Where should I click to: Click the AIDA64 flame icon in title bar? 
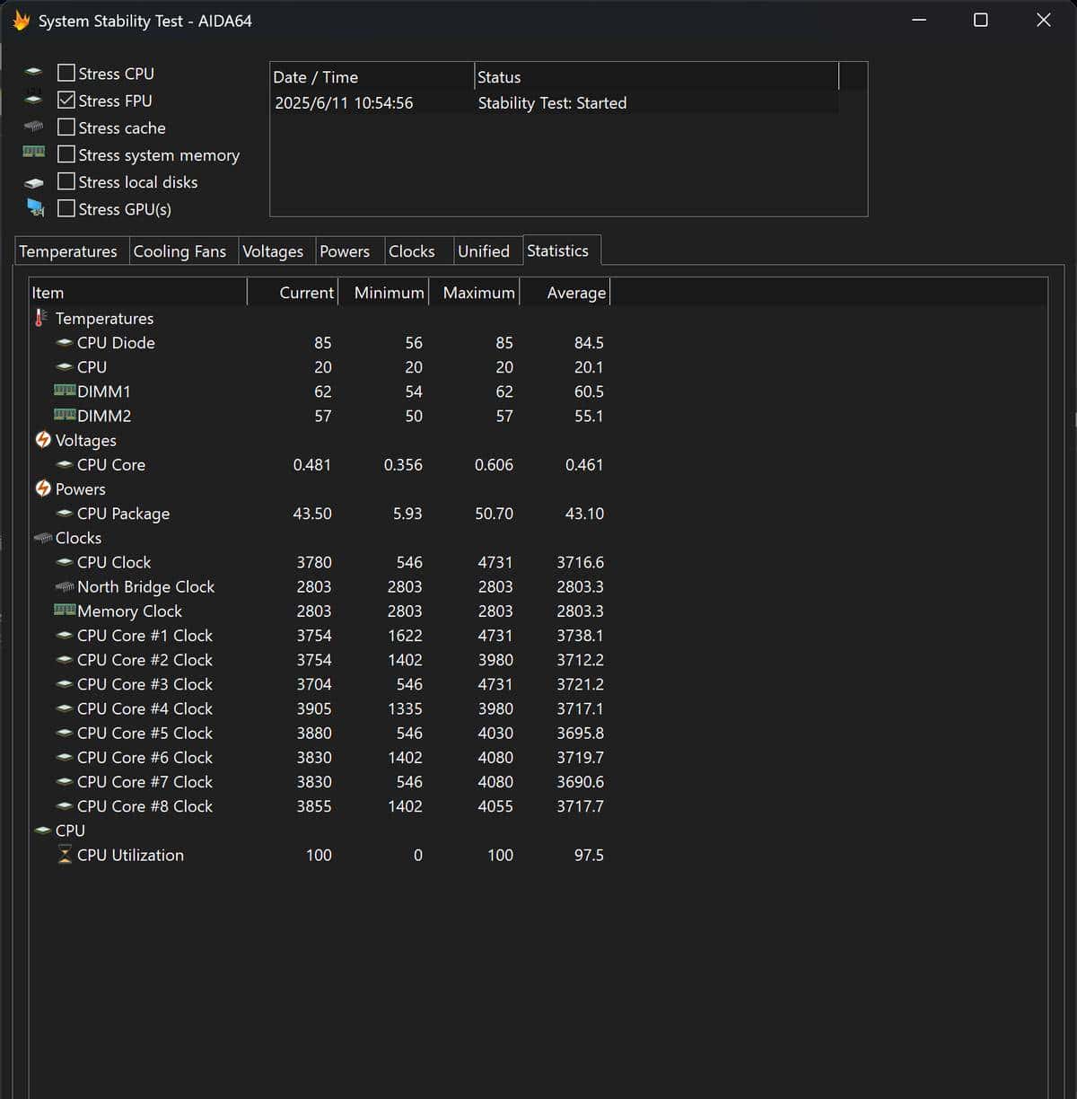(21, 21)
